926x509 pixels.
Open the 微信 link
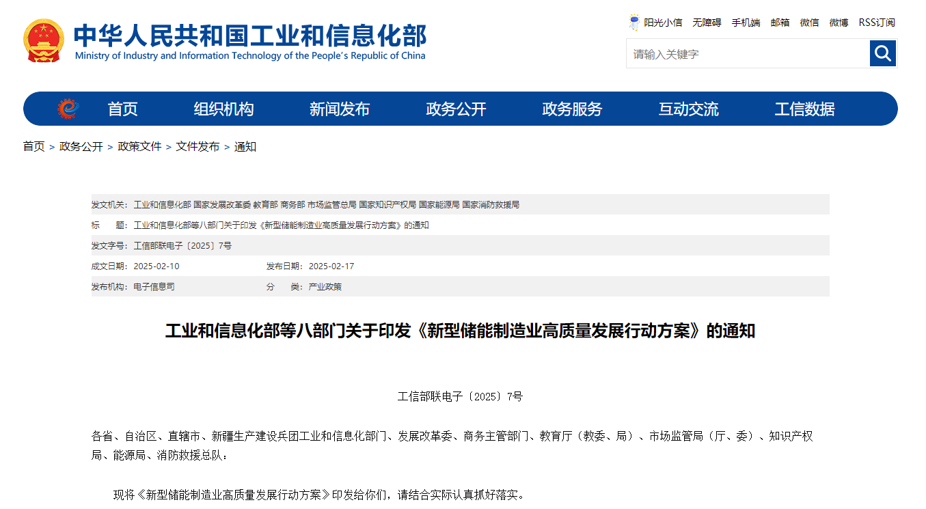809,23
